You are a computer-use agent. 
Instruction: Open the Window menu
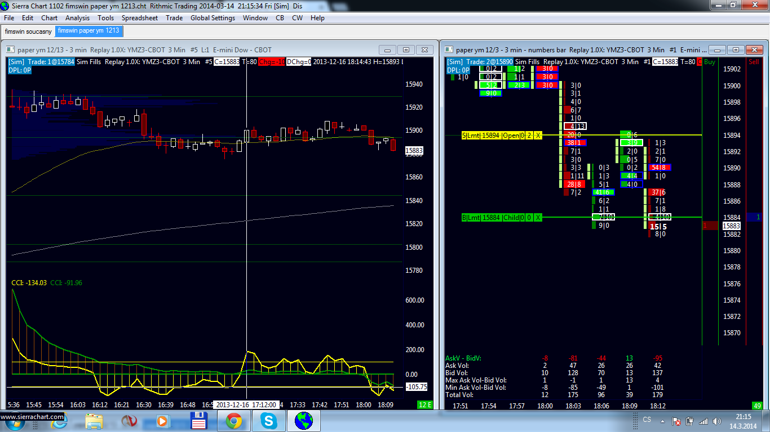[x=255, y=18]
